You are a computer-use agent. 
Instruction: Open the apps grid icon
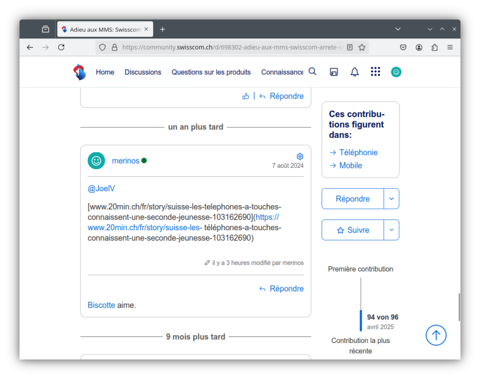tap(376, 72)
